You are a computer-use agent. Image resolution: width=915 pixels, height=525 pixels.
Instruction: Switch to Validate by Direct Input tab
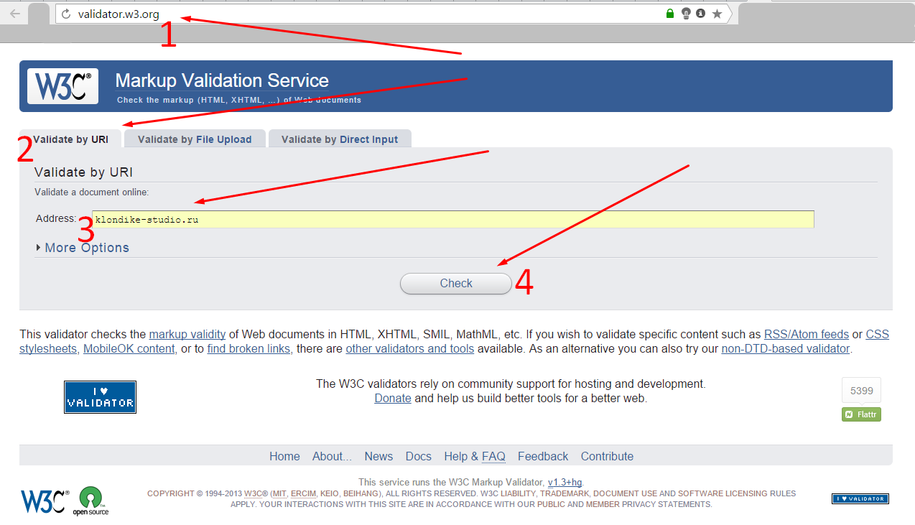pyautogui.click(x=340, y=139)
